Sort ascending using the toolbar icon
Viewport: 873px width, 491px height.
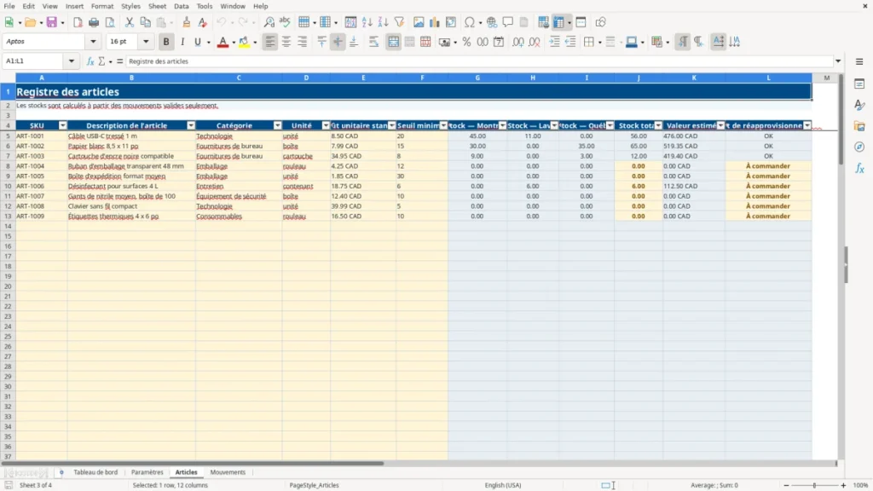click(367, 22)
